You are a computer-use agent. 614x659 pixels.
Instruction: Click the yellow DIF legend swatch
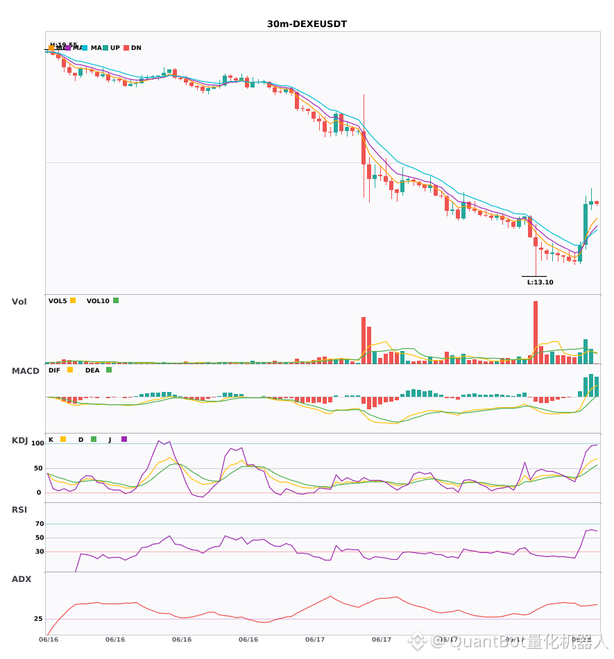70,370
